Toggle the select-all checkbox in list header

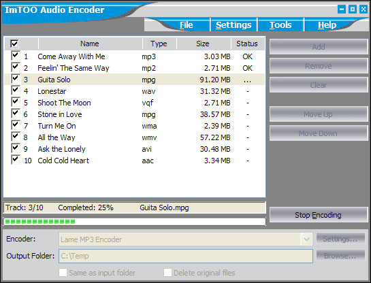coord(14,44)
